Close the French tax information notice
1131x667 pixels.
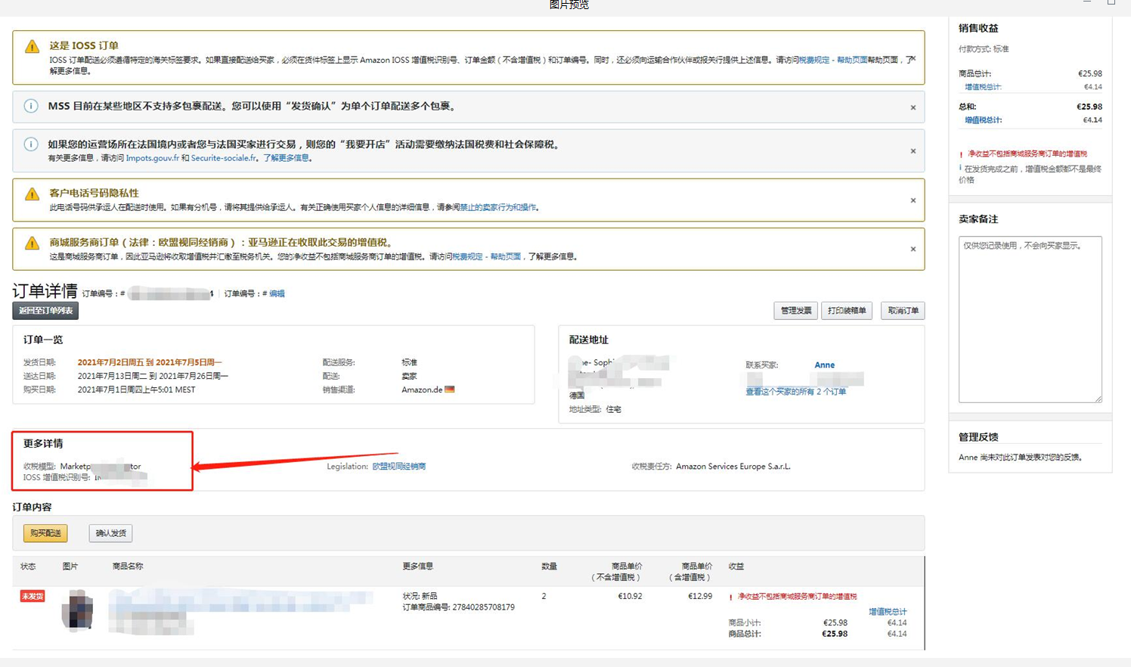tap(913, 151)
